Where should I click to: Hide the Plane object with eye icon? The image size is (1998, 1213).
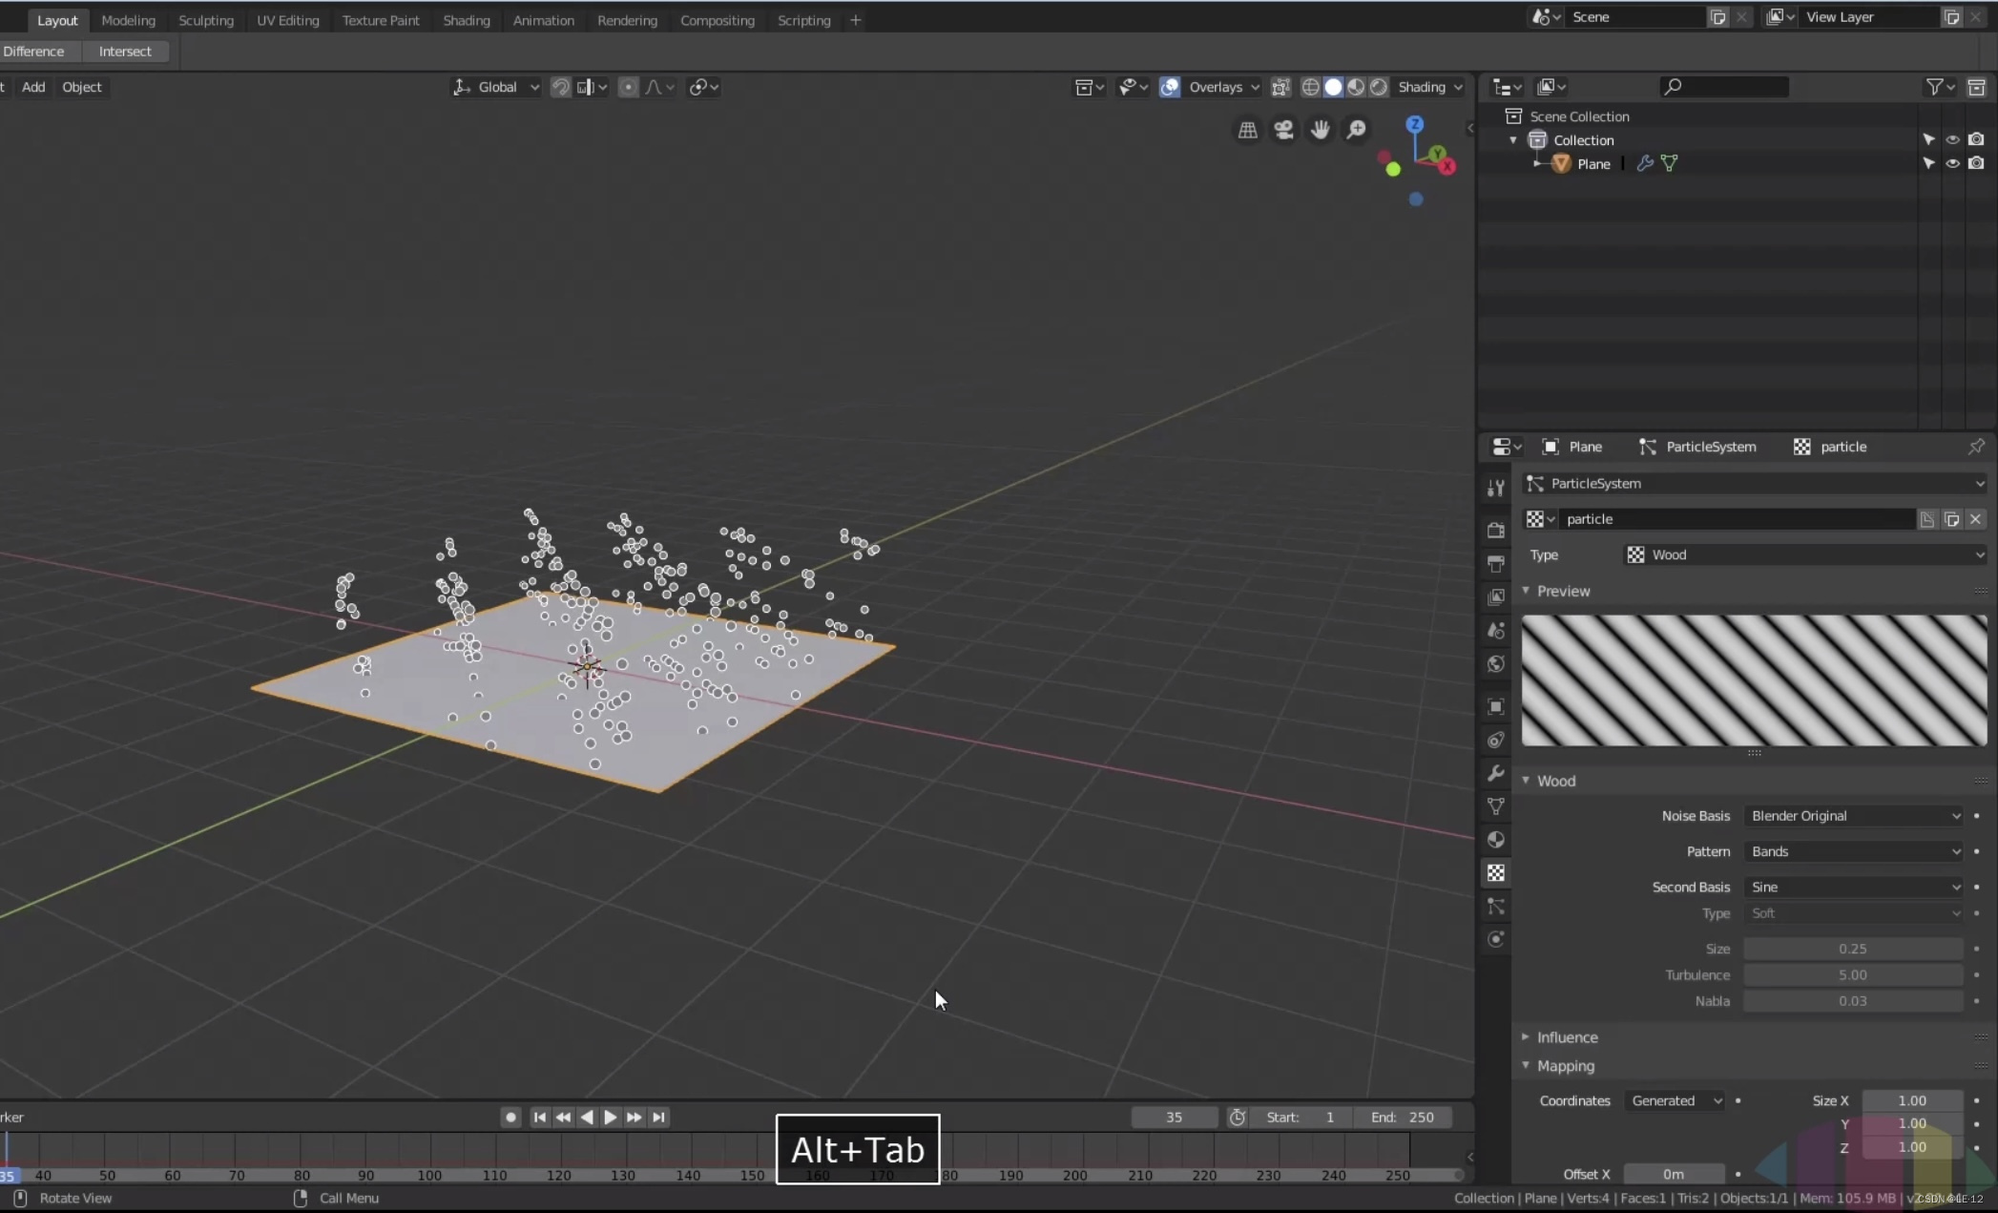pos(1952,163)
